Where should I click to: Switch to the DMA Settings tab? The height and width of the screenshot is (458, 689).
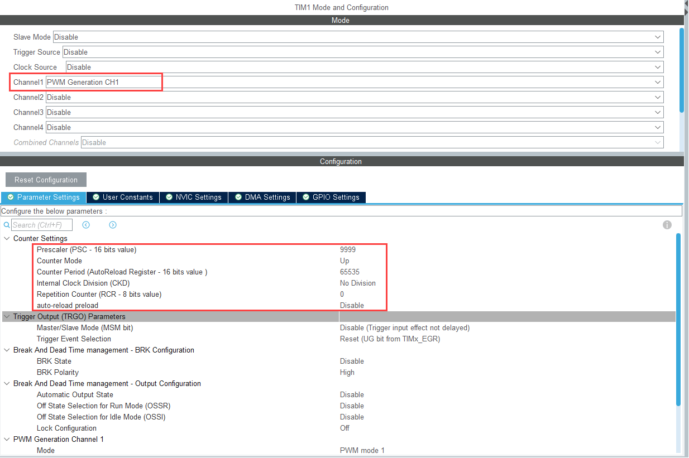[262, 197]
